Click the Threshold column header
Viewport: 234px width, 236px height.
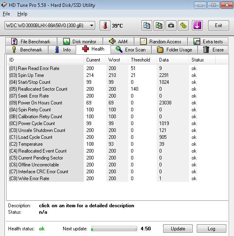tap(143, 60)
